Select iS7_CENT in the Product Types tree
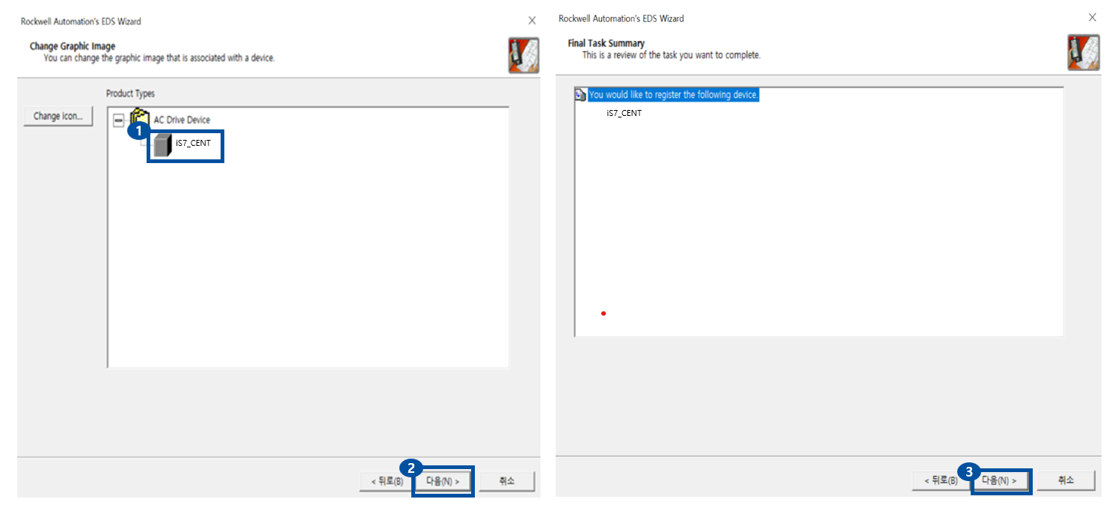 pyautogui.click(x=193, y=143)
